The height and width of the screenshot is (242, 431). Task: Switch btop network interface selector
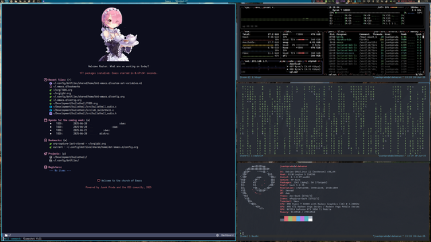[312, 61]
